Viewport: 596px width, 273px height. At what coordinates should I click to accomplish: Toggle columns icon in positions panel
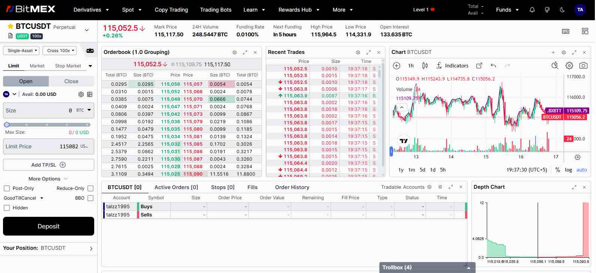click(x=440, y=187)
